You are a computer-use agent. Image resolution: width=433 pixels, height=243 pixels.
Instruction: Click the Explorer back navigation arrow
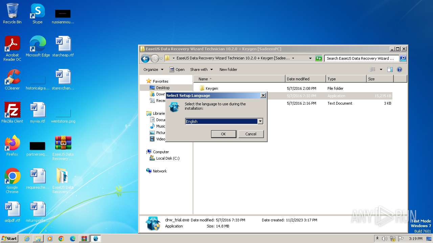point(145,58)
